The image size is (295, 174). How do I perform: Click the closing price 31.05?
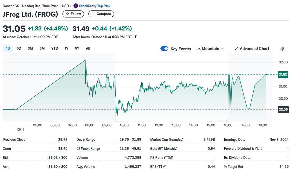click(14, 29)
